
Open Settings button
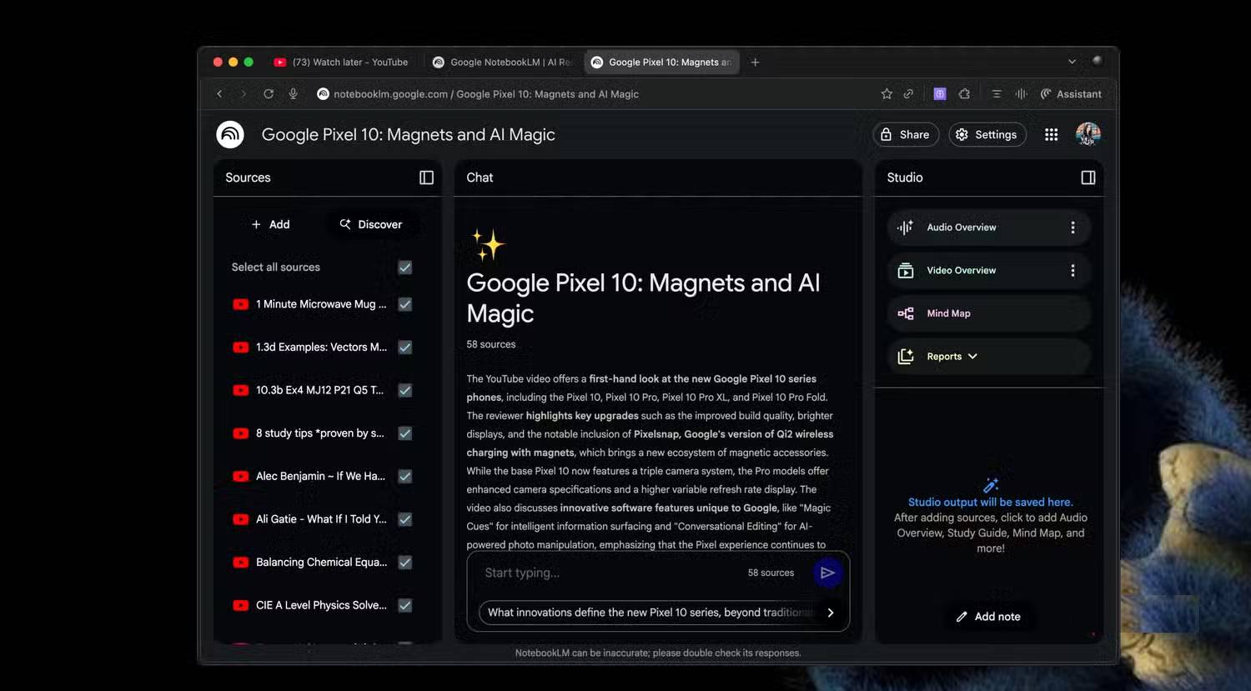tap(987, 134)
